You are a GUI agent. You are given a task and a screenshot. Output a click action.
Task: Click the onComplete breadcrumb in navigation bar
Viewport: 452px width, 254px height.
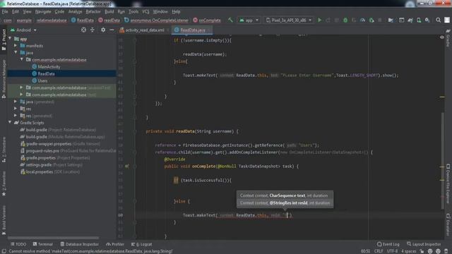(x=207, y=20)
